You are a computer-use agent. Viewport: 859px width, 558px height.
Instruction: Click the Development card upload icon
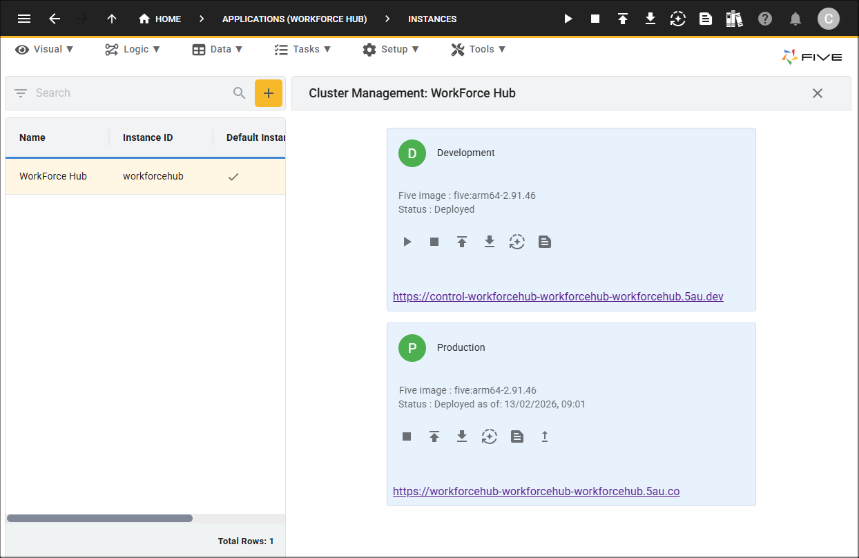click(462, 242)
